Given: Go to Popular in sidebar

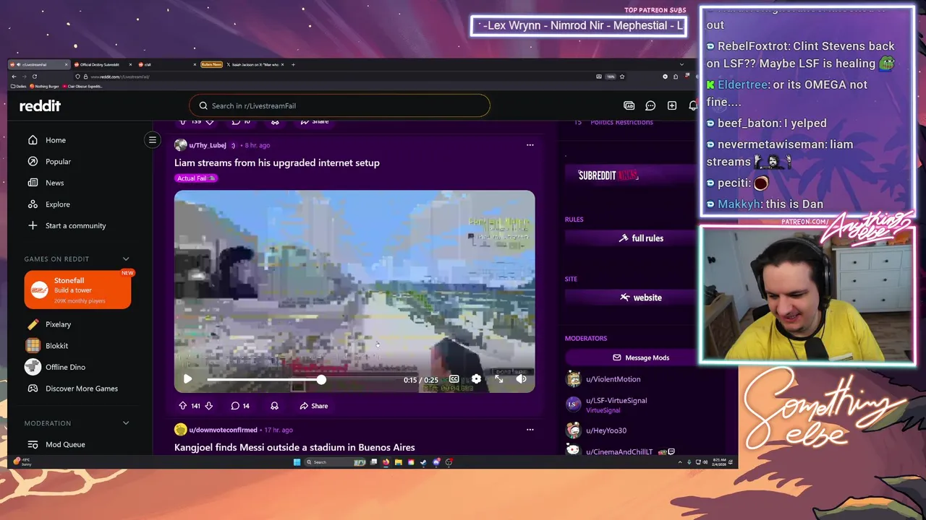Looking at the screenshot, I should tap(58, 162).
